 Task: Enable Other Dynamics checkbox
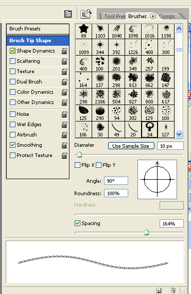click(12, 102)
